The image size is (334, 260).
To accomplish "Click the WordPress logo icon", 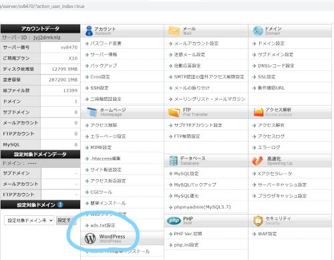I will [90, 239].
